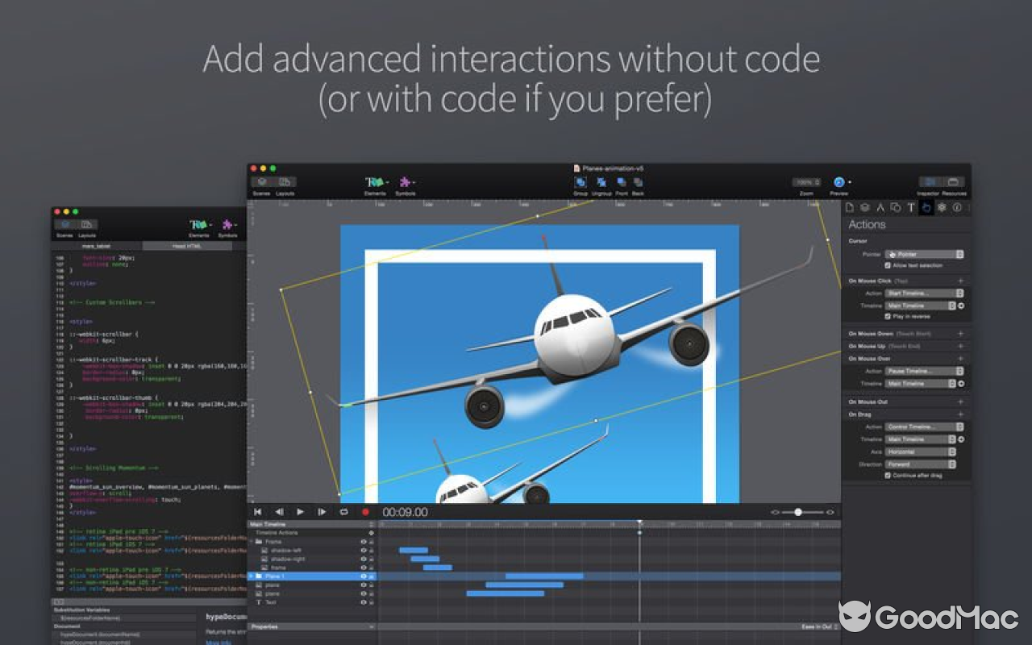Screen dimensions: 1032x645
Task: Switch to the Text inspector icon
Action: (x=910, y=208)
